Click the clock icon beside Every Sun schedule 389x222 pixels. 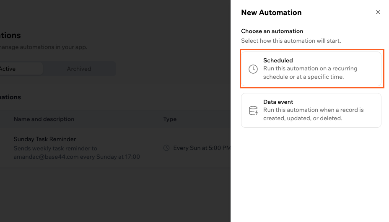[166, 148]
